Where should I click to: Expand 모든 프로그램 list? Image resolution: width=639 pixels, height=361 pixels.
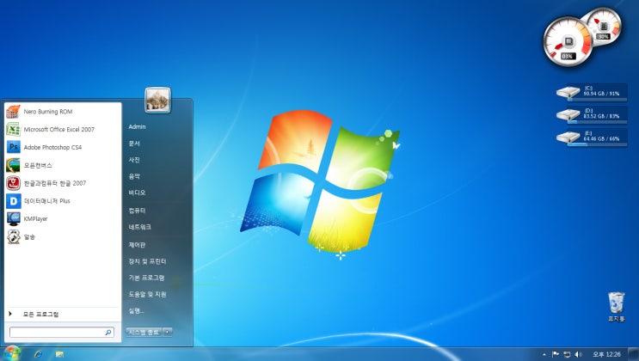click(40, 315)
